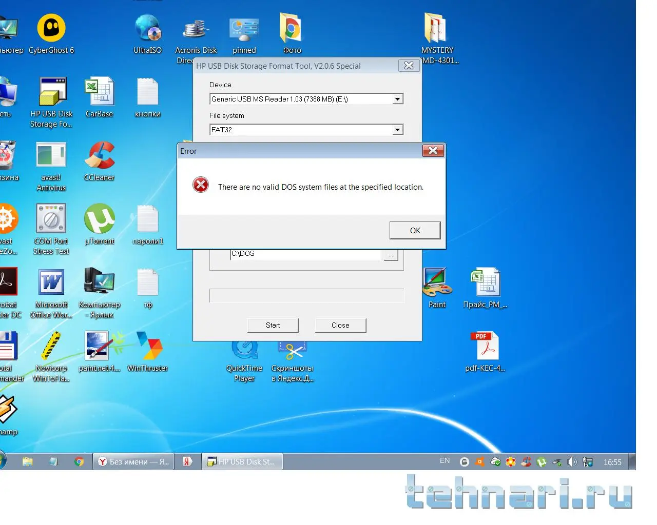Click the 16:55 taskbar clock

pyautogui.click(x=612, y=462)
